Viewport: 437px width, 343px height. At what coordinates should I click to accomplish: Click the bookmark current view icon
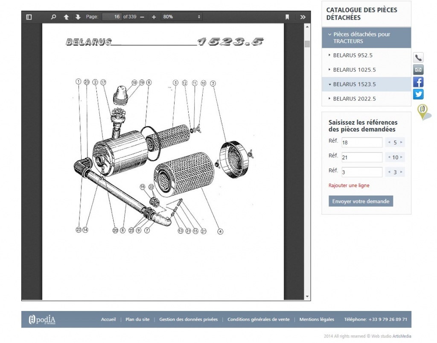coord(287,17)
